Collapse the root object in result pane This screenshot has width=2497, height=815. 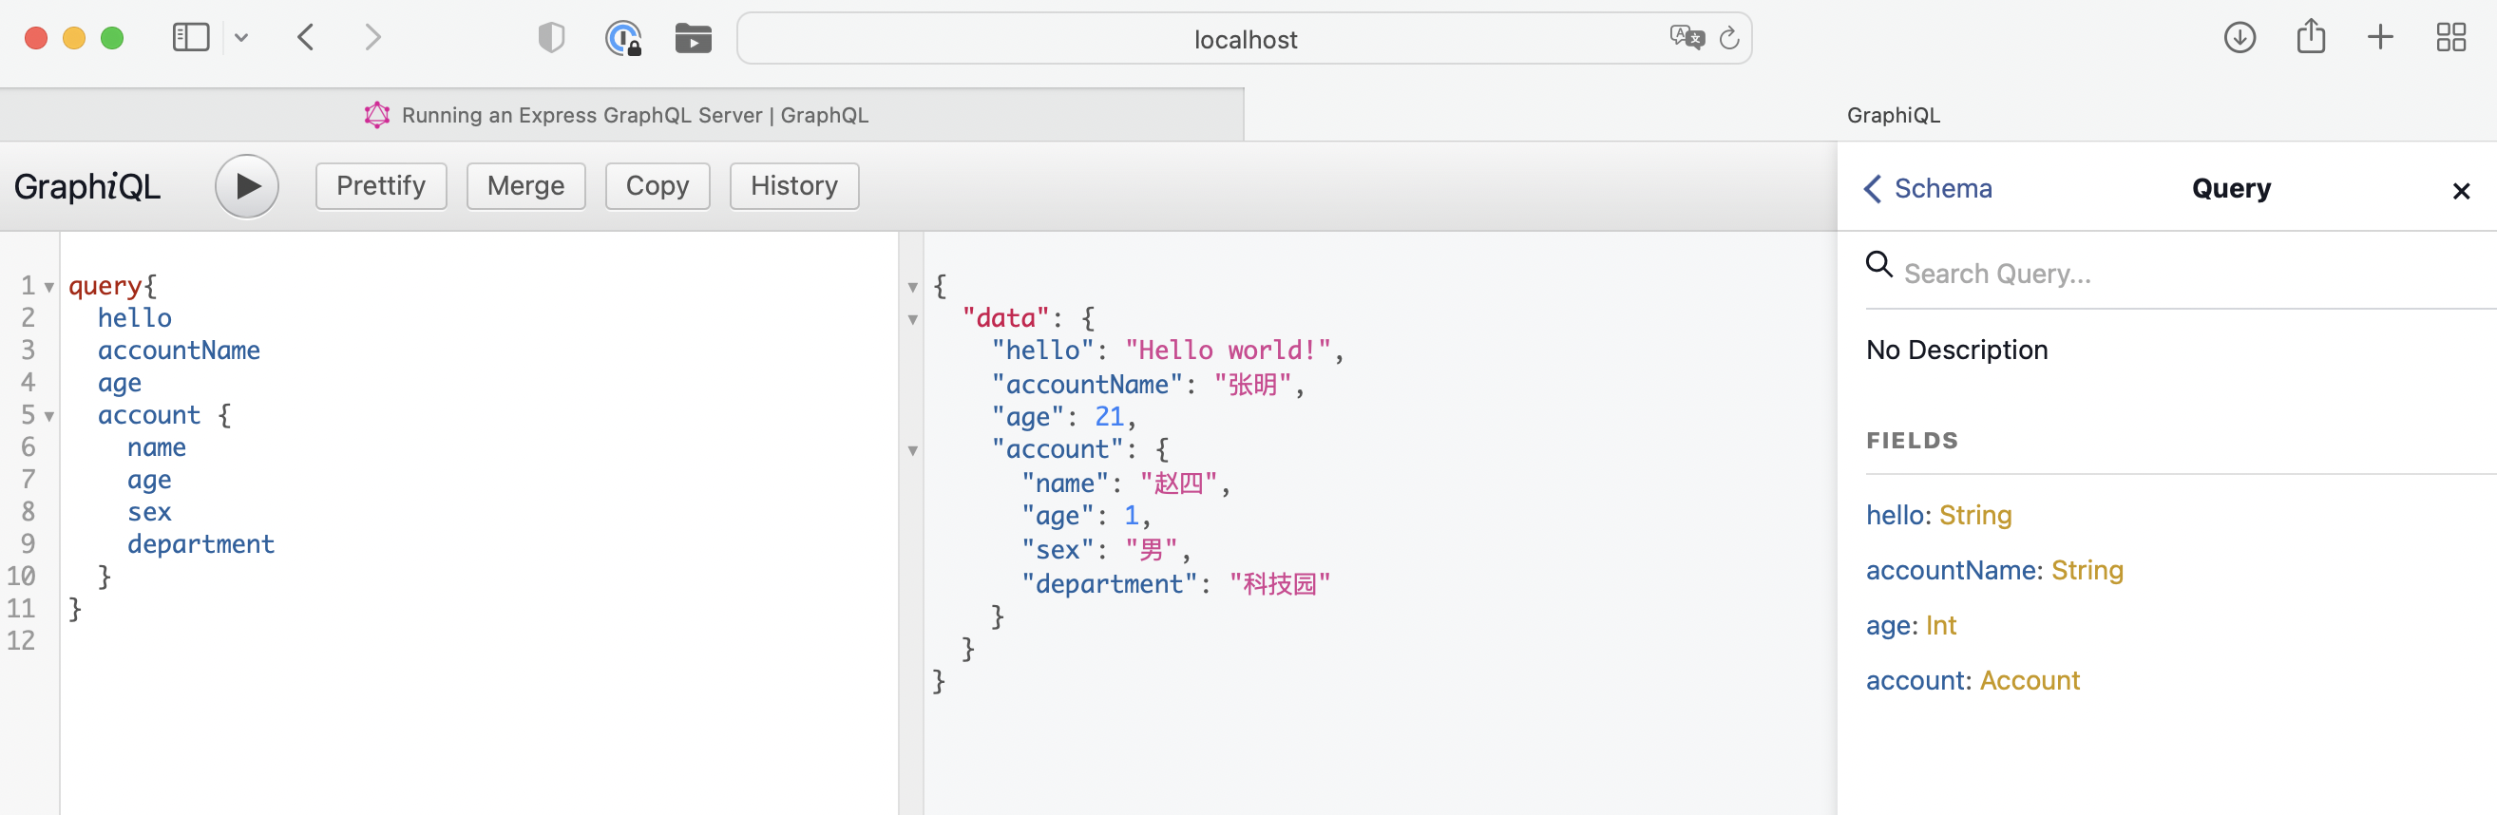pos(912,287)
